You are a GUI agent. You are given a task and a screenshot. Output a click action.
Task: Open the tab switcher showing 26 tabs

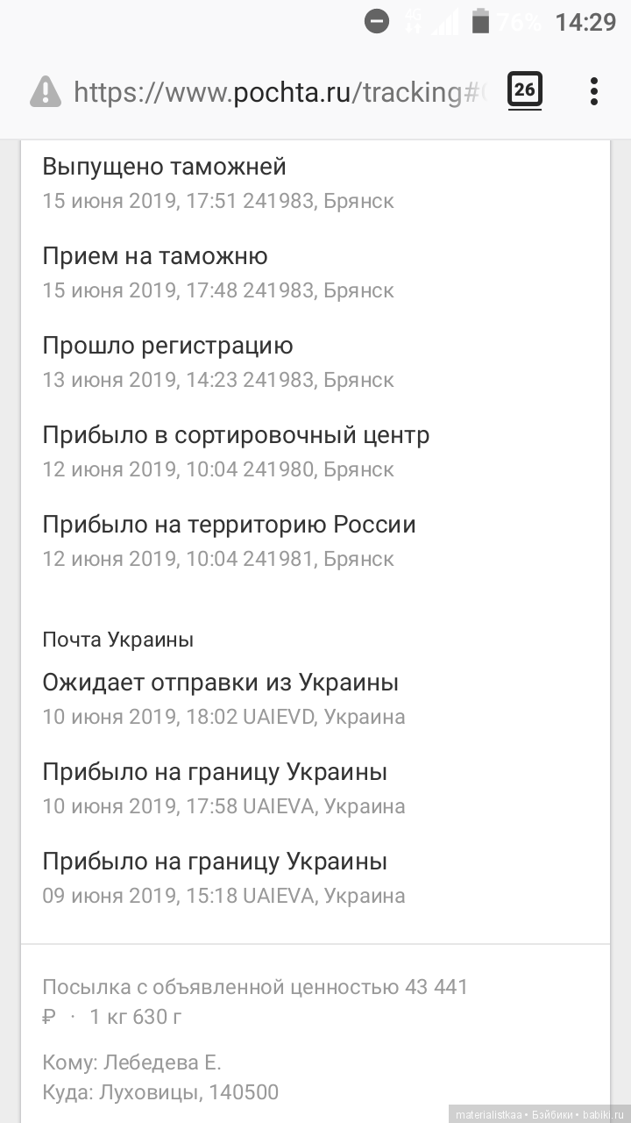pyautogui.click(x=524, y=90)
